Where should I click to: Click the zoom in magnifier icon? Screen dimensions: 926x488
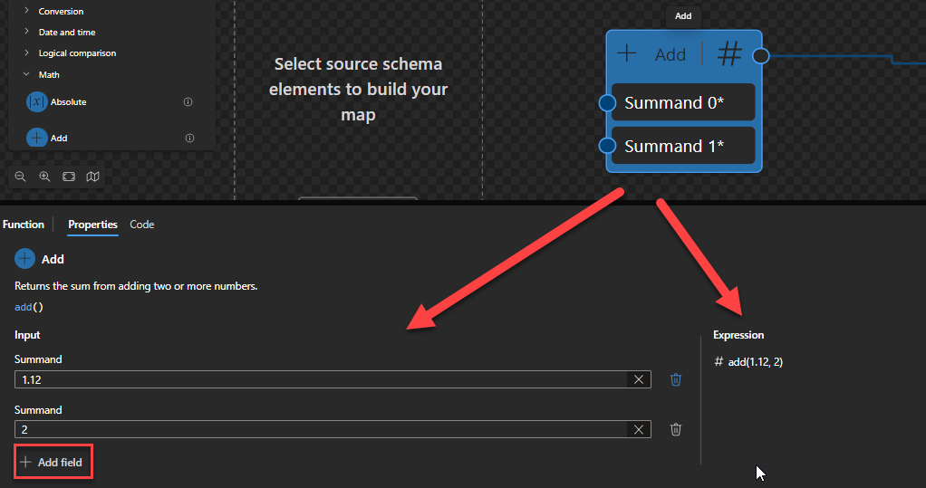(x=44, y=177)
